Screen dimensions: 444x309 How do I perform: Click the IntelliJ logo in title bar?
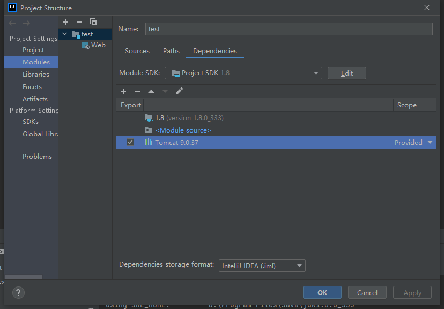coord(12,8)
